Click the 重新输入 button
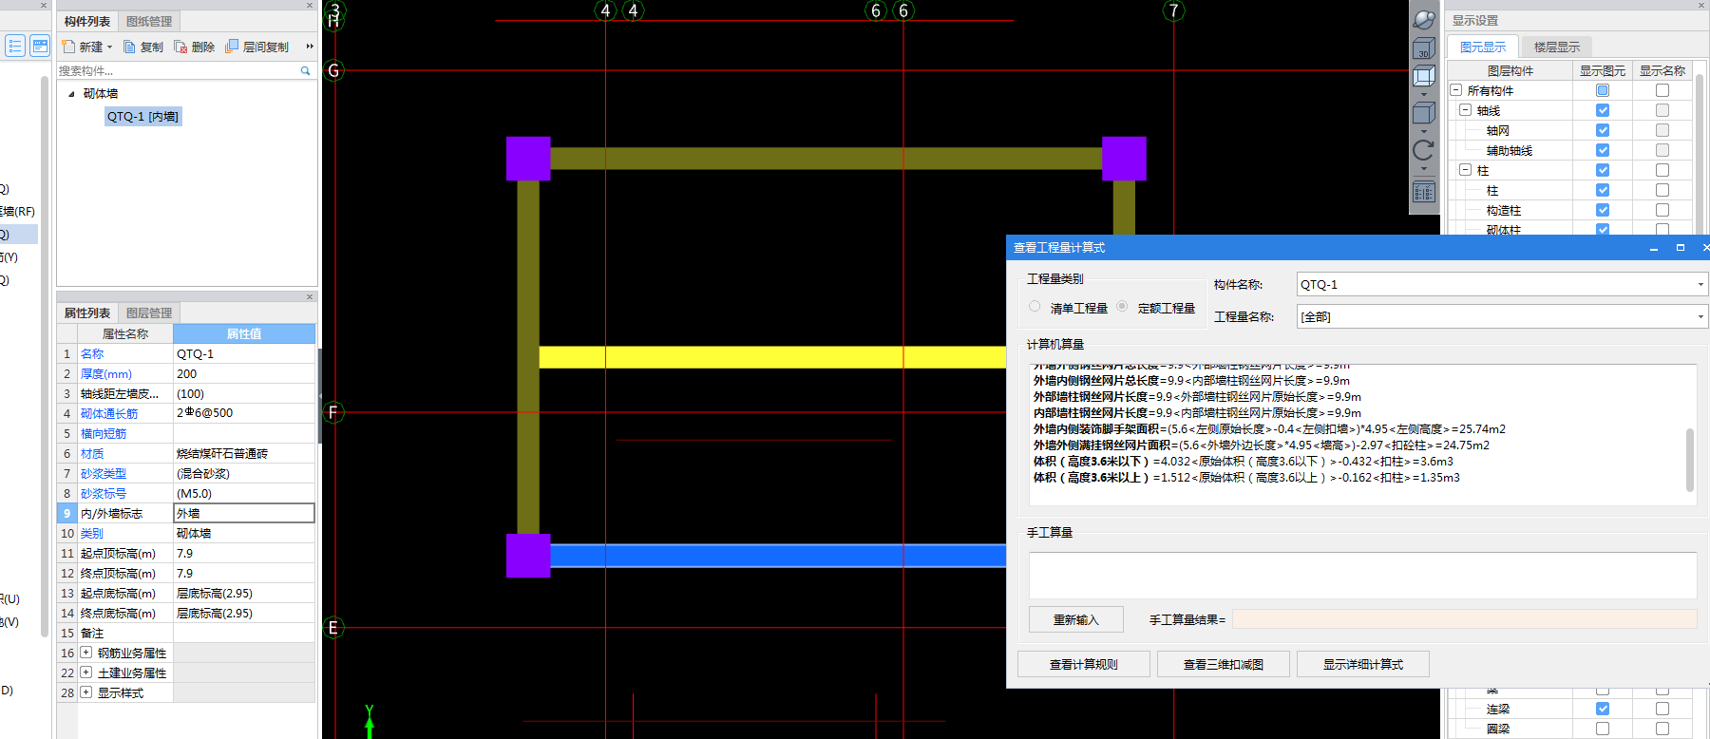 (1076, 620)
